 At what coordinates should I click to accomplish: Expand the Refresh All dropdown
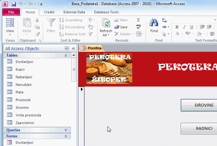pos(108,35)
